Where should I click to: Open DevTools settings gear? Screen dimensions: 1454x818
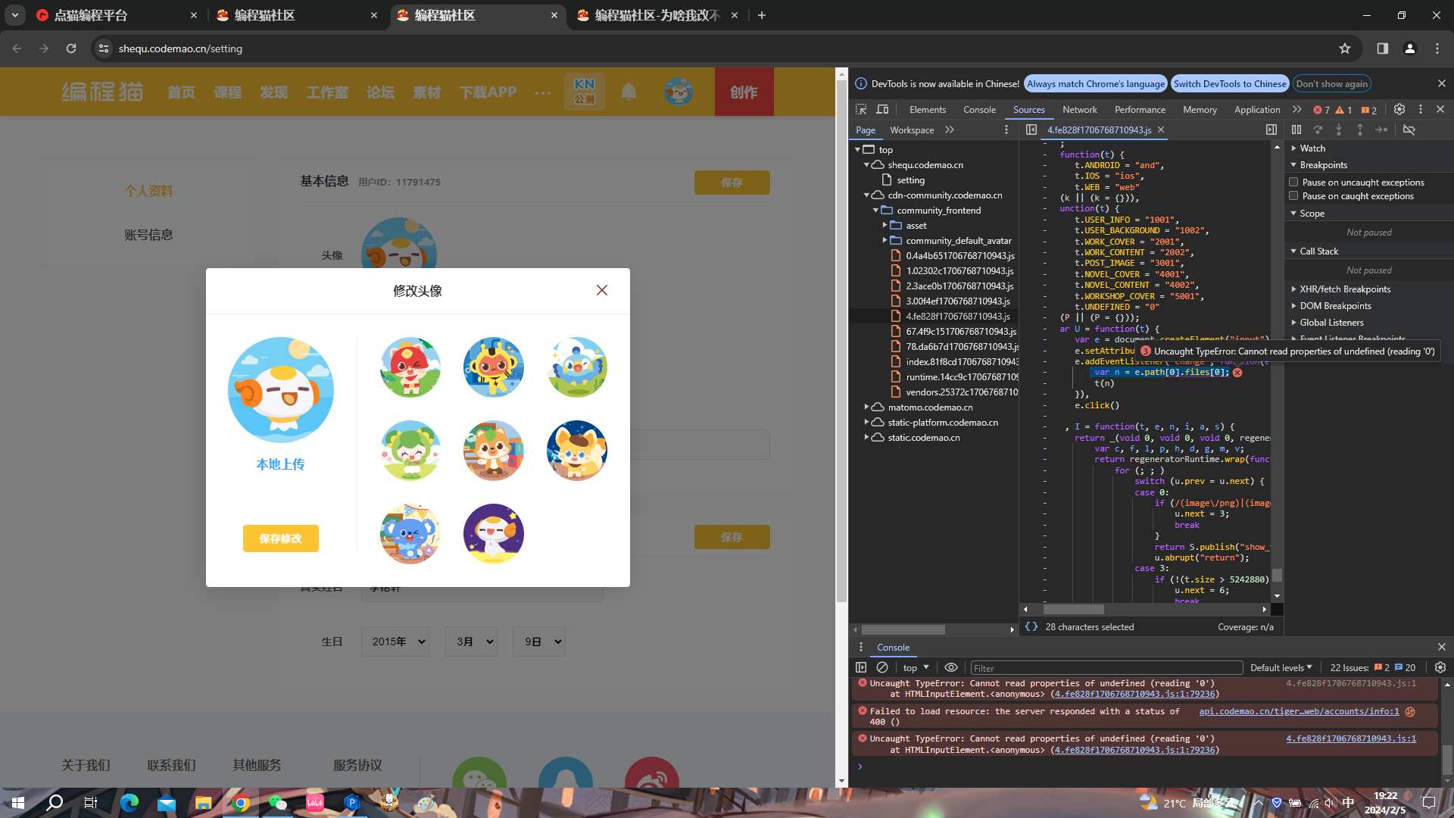[x=1399, y=109]
